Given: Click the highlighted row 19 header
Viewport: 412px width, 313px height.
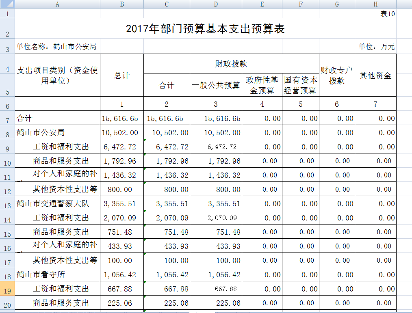Looking at the screenshot, I should coord(7,289).
